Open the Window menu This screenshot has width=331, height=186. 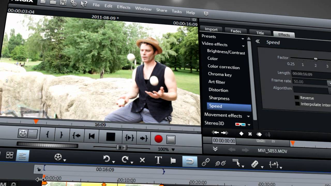click(x=143, y=9)
